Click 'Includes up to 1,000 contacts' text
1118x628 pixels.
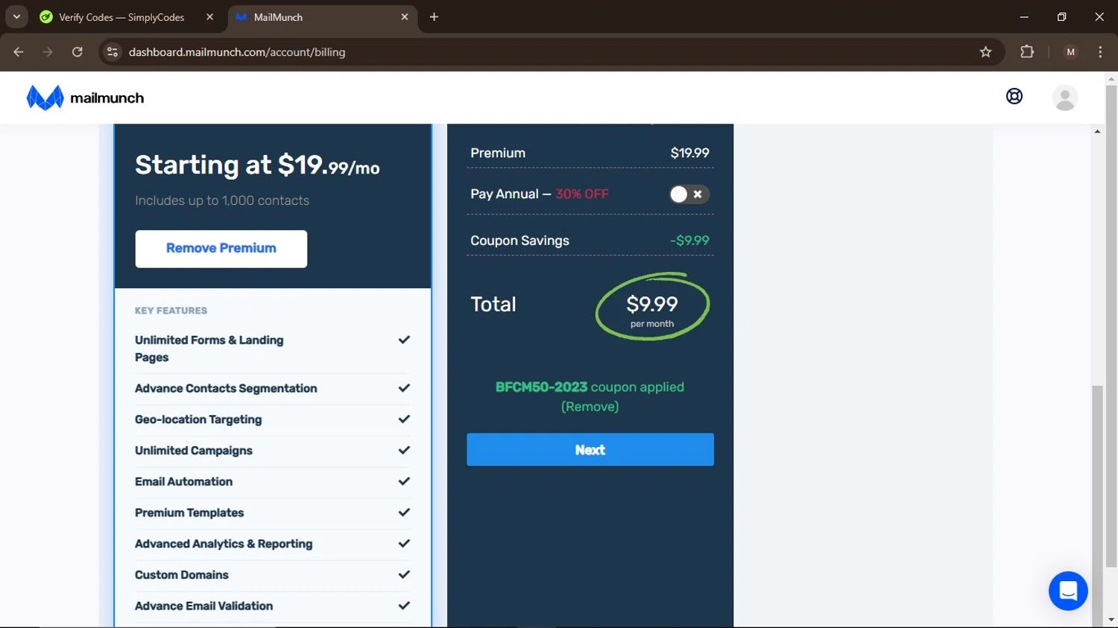pyautogui.click(x=222, y=200)
